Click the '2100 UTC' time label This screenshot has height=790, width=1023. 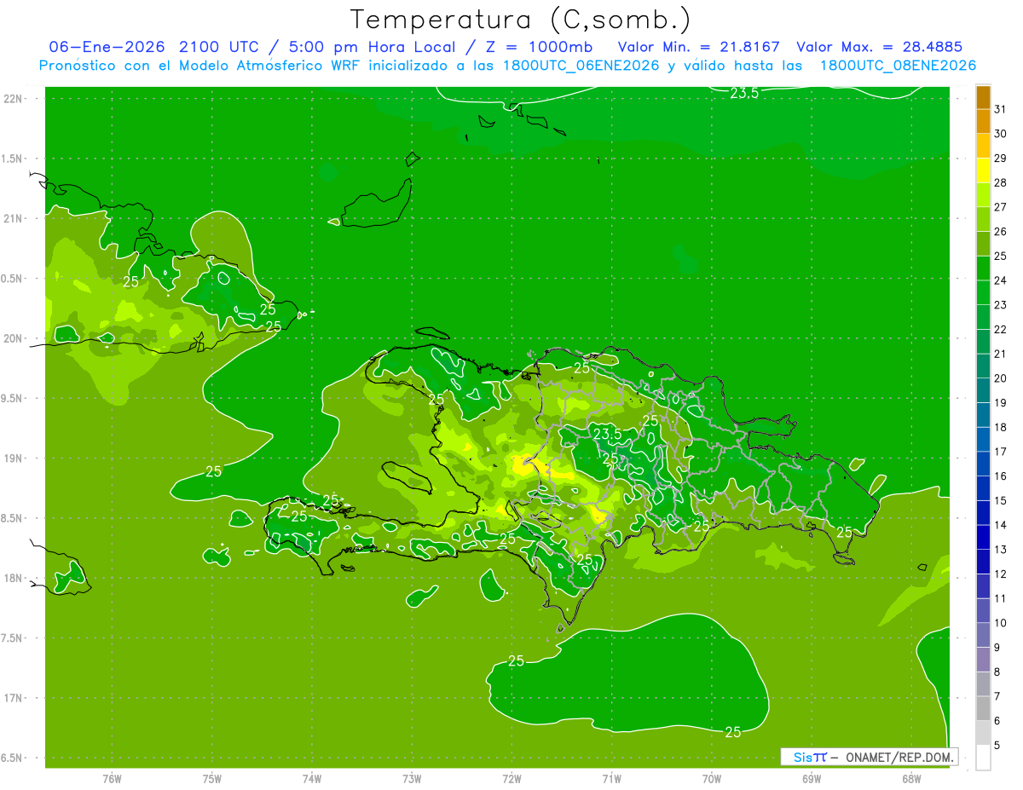point(218,47)
